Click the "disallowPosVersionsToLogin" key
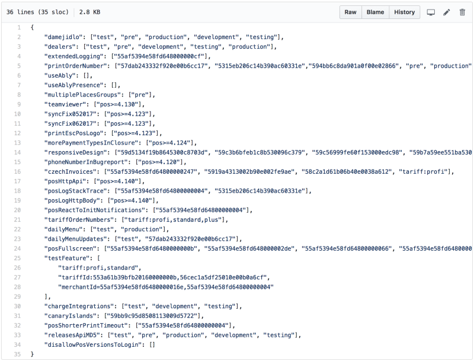The width and height of the screenshot is (474, 361). 94,345
